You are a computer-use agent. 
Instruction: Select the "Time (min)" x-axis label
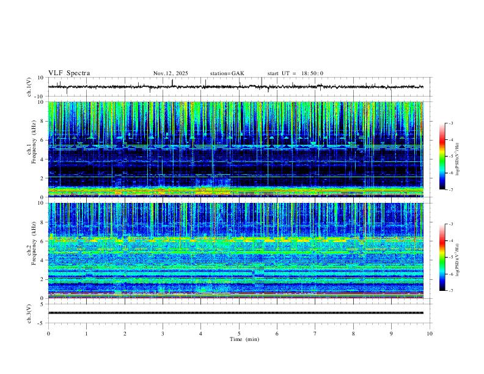point(244,339)
